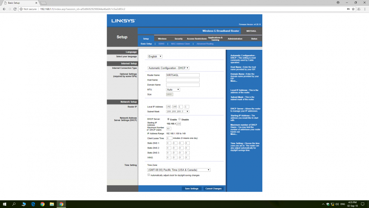Launch Microsoft Edge from taskbar
This screenshot has height=208, width=369.
tap(33, 204)
